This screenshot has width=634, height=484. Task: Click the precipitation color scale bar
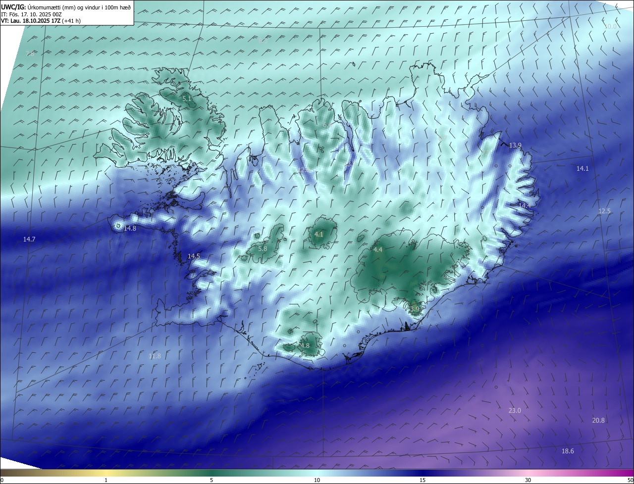point(317,473)
